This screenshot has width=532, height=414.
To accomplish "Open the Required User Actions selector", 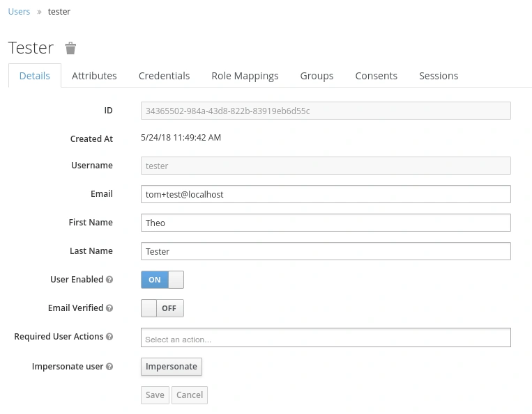I will (x=326, y=337).
